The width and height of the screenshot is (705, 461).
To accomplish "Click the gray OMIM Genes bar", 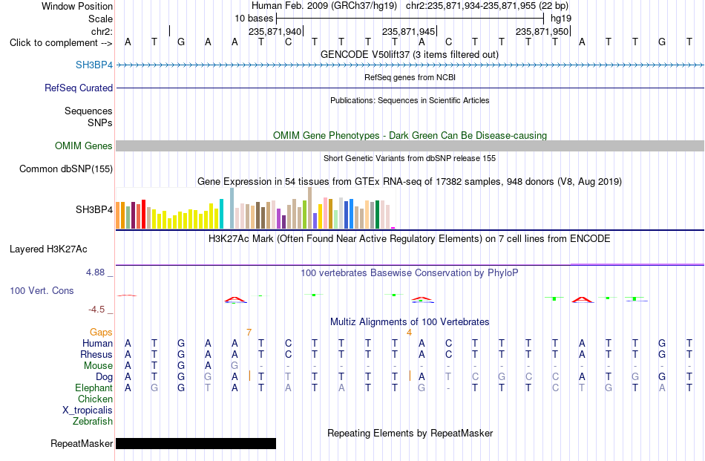I will click(410, 146).
